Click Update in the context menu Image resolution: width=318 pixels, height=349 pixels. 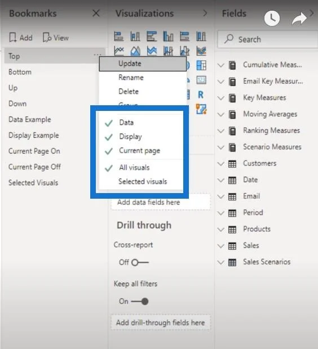(x=143, y=64)
